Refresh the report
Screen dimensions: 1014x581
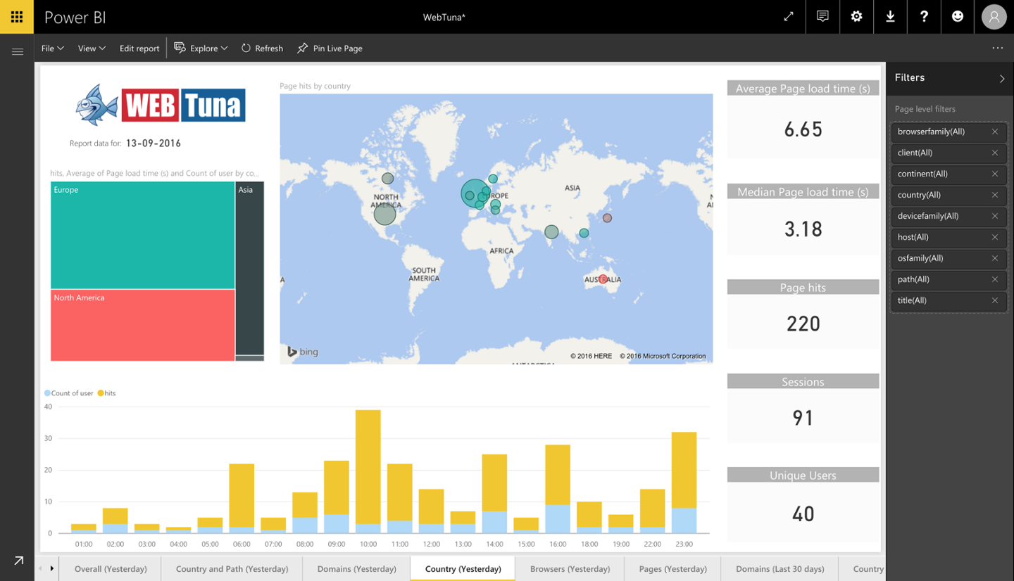point(262,49)
